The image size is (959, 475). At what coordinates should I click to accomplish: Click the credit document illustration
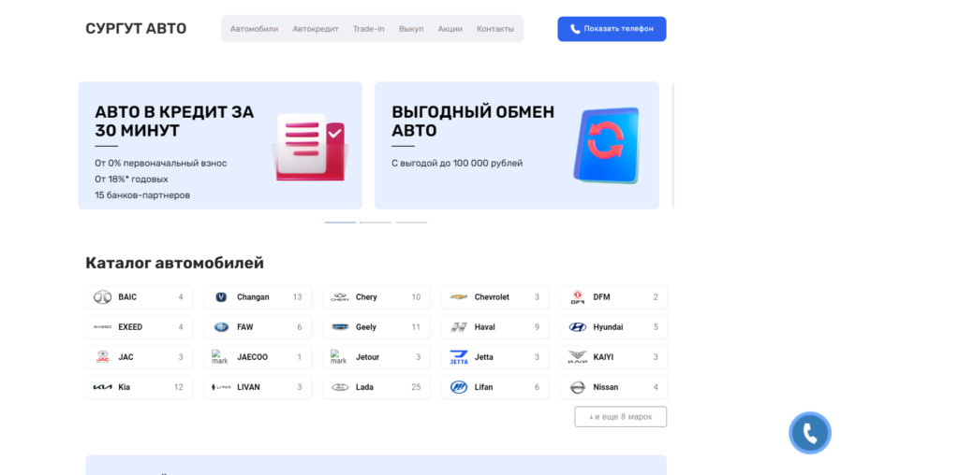click(309, 147)
